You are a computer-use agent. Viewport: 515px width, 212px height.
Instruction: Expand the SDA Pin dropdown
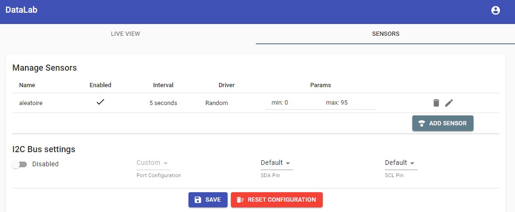click(x=277, y=163)
